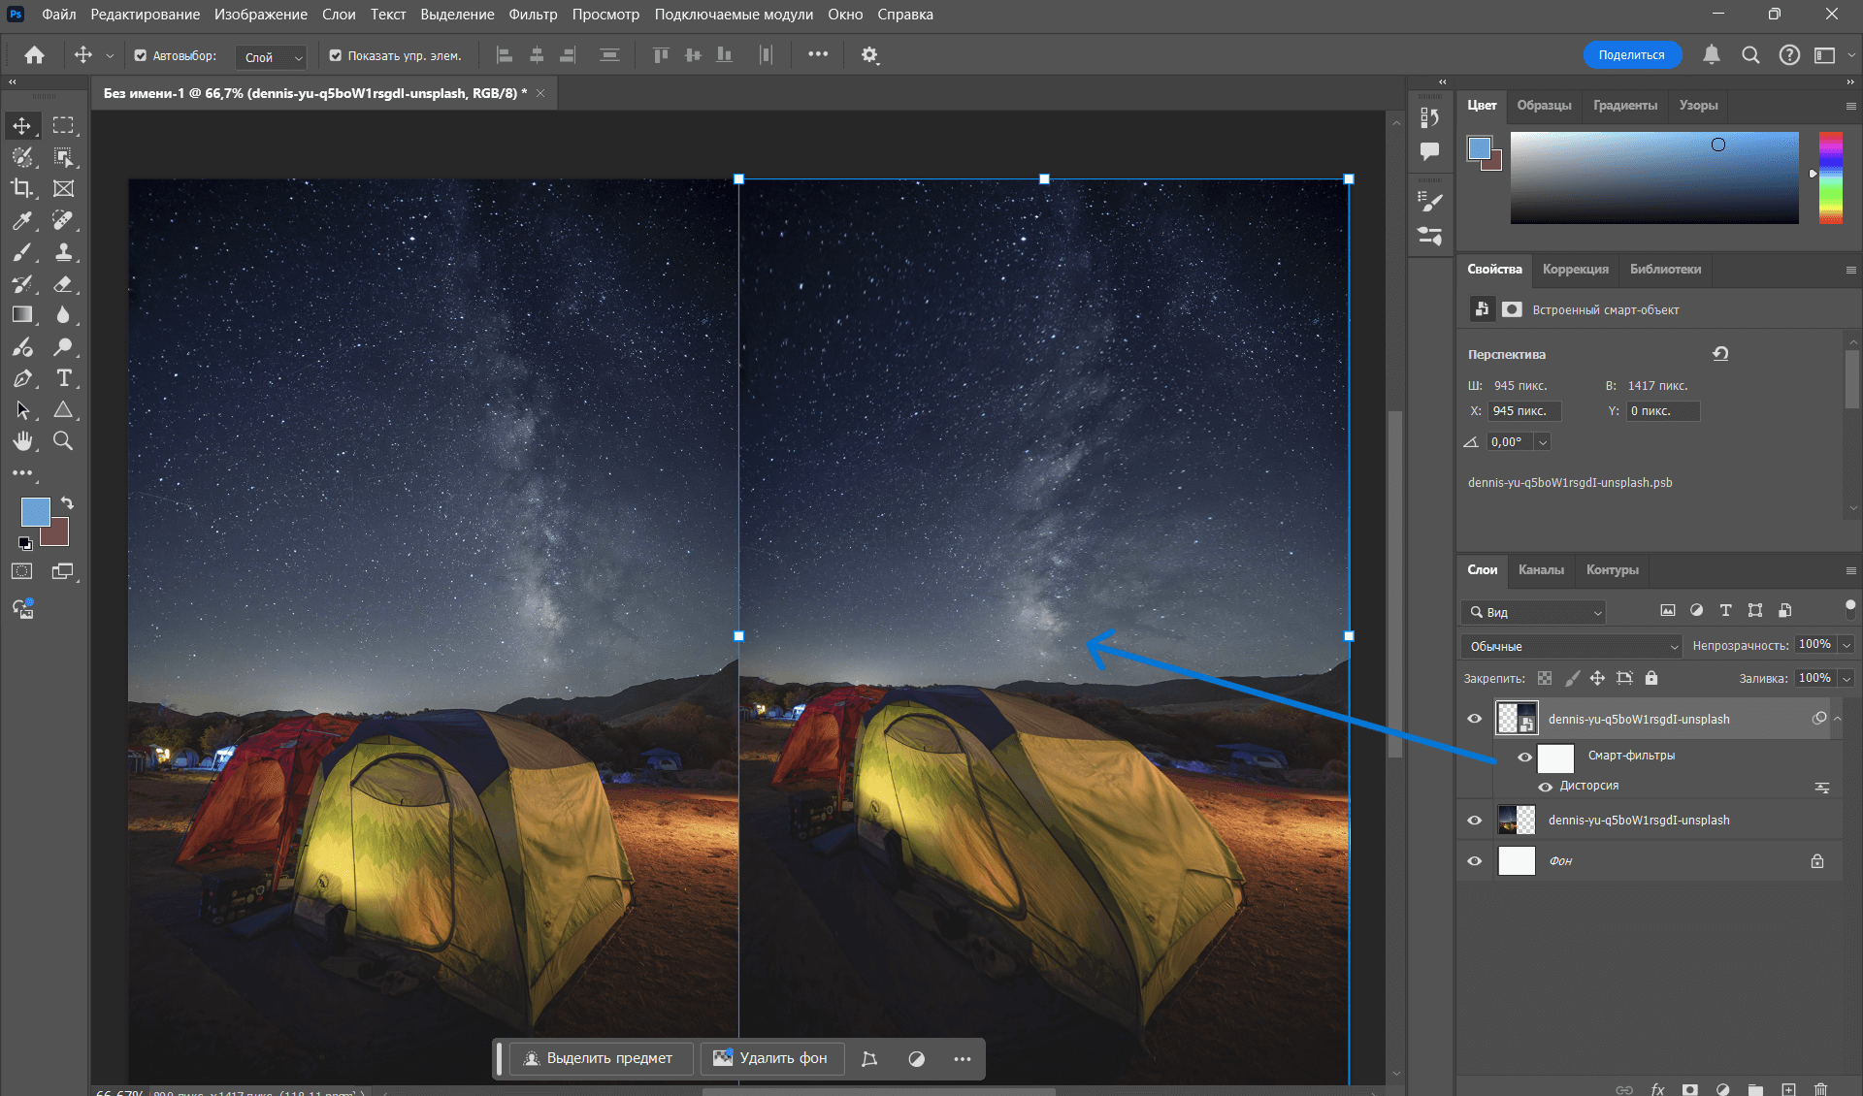The image size is (1863, 1096).
Task: Open the Файл menu
Action: [x=59, y=15]
